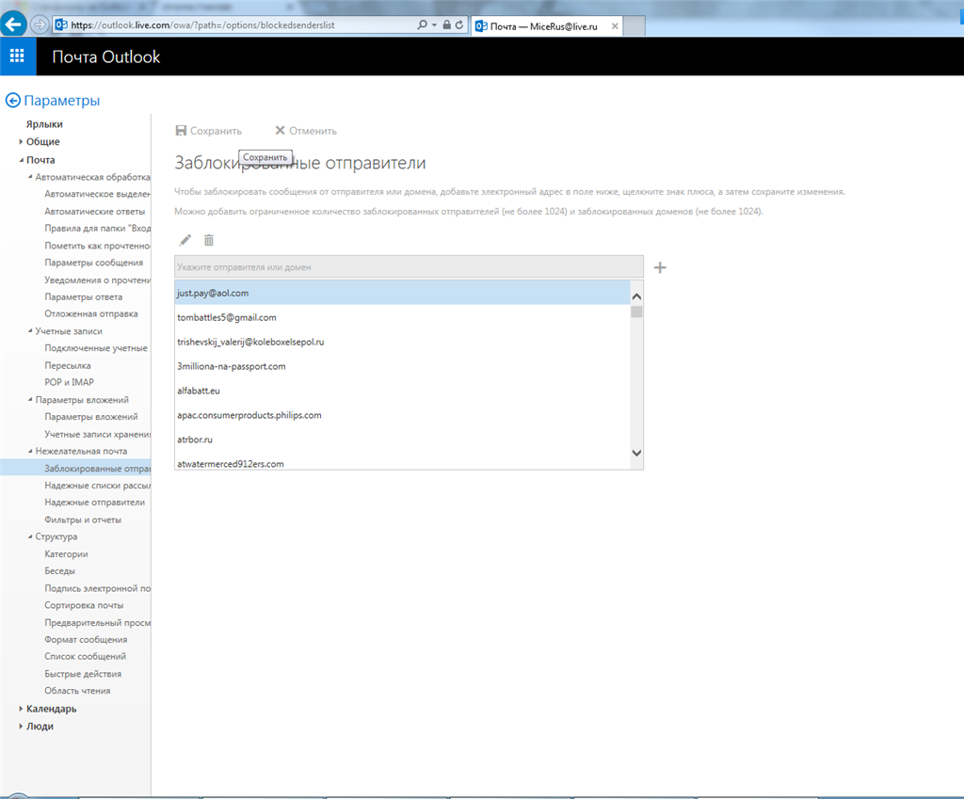Expand the Общие section arrow
The height and width of the screenshot is (799, 964).
click(21, 141)
